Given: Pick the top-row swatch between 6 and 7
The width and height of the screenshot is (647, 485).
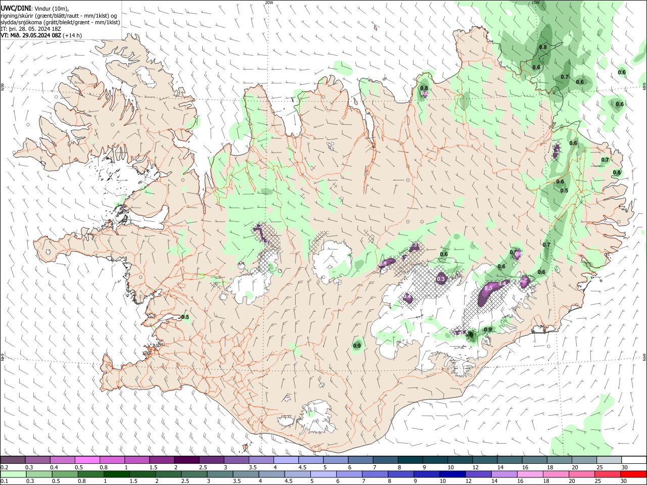Looking at the screenshot, I should click(360, 460).
